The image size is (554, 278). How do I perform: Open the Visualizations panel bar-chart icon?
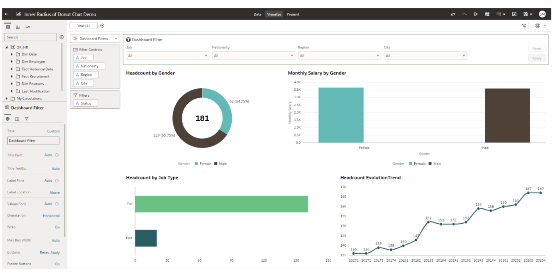[18, 27]
